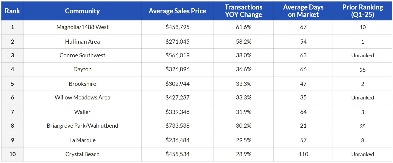Click the Prior Ranking (Q1-25) header

(362, 11)
